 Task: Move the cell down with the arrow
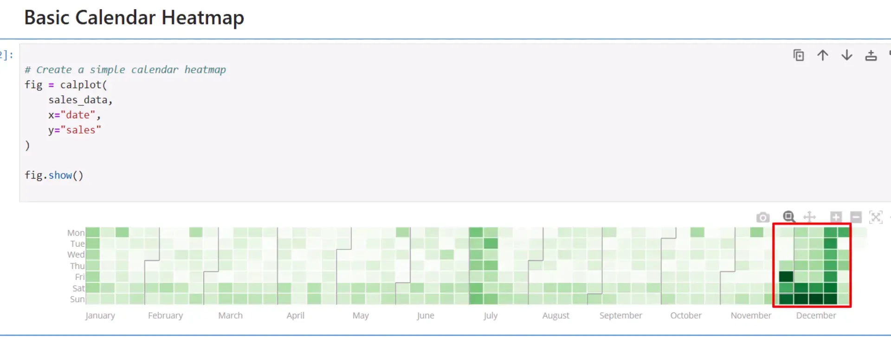[846, 56]
